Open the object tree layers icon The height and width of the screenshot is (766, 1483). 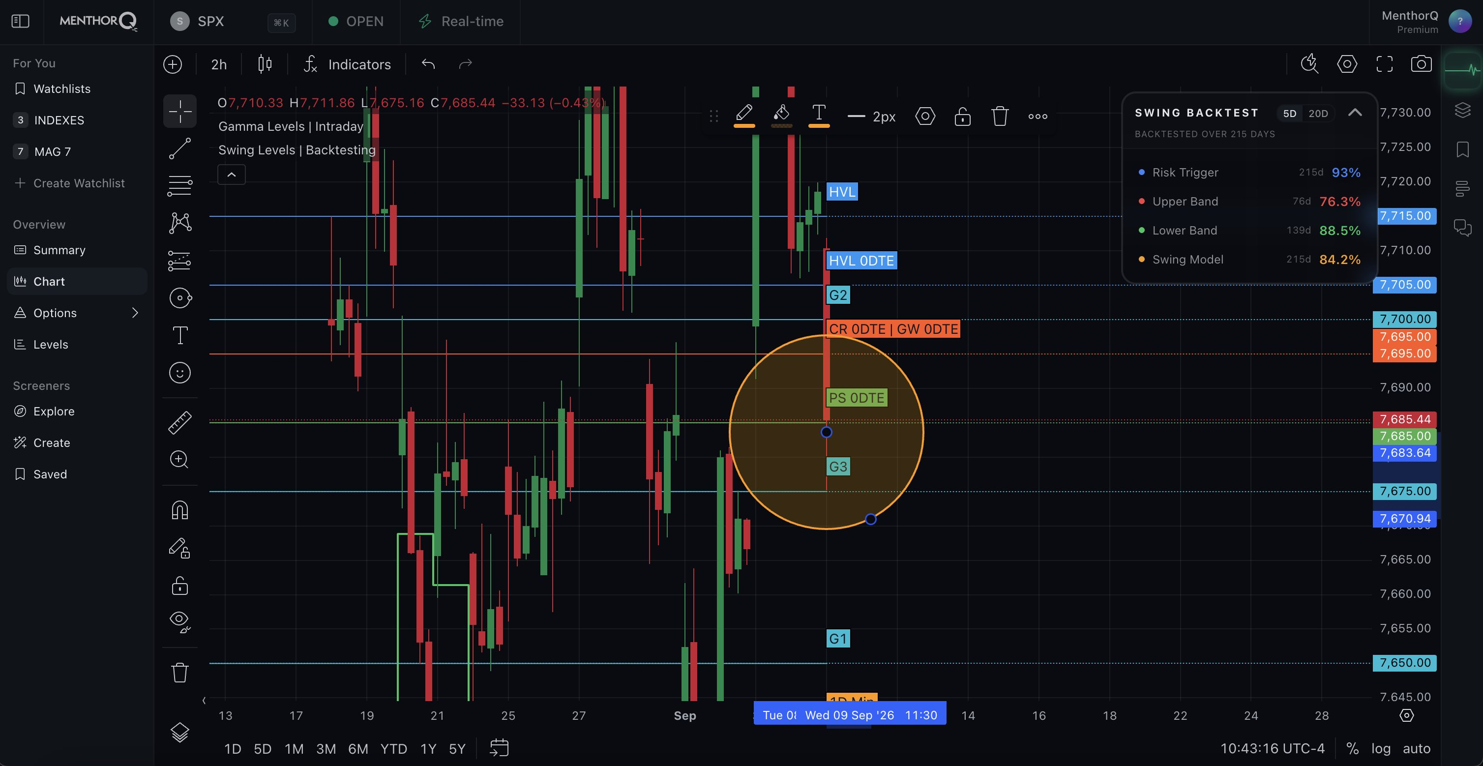tap(179, 732)
